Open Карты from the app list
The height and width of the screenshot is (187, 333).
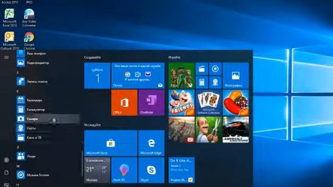(48, 128)
